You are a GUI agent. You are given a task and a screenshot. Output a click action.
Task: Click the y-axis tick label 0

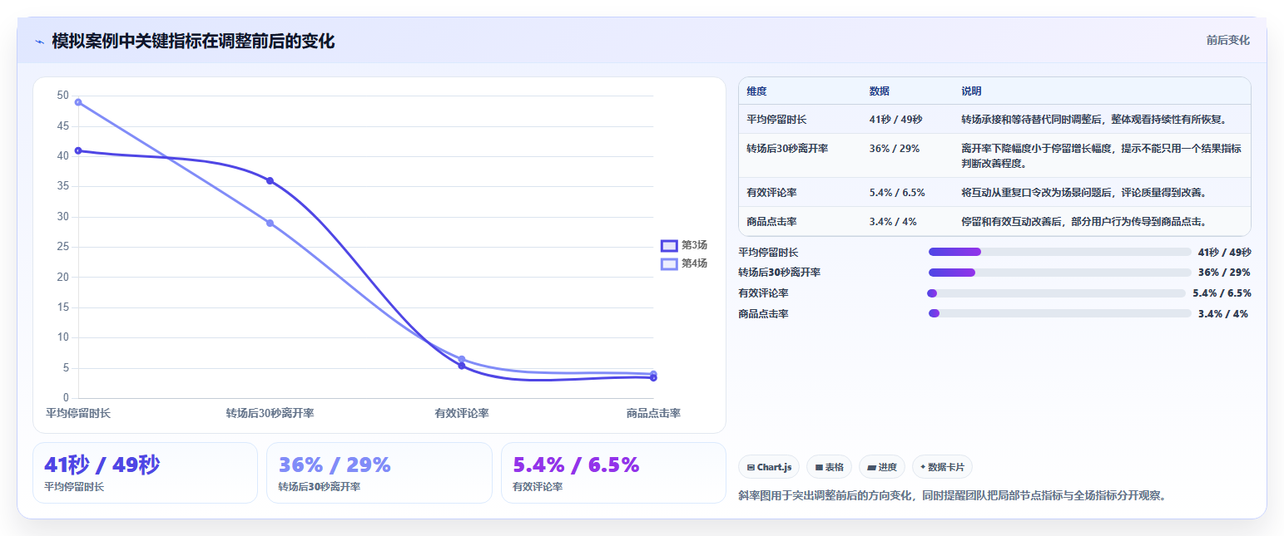(66, 398)
